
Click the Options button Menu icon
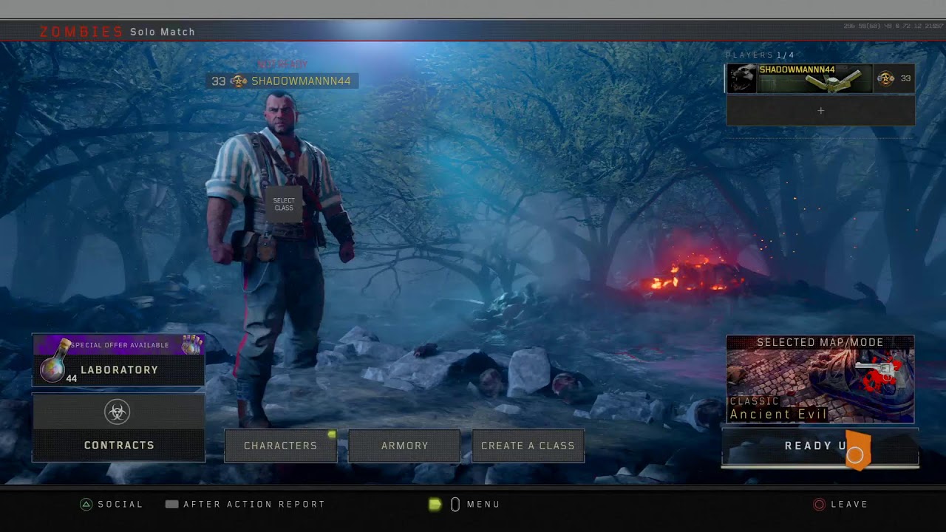point(455,504)
